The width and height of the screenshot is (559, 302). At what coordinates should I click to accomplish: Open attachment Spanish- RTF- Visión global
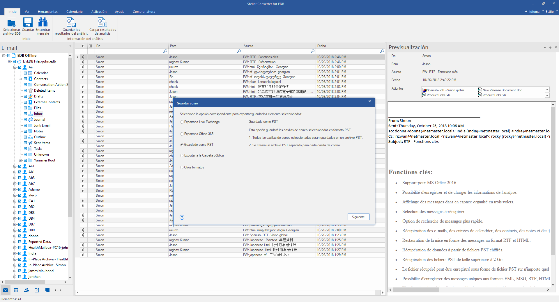pos(443,90)
